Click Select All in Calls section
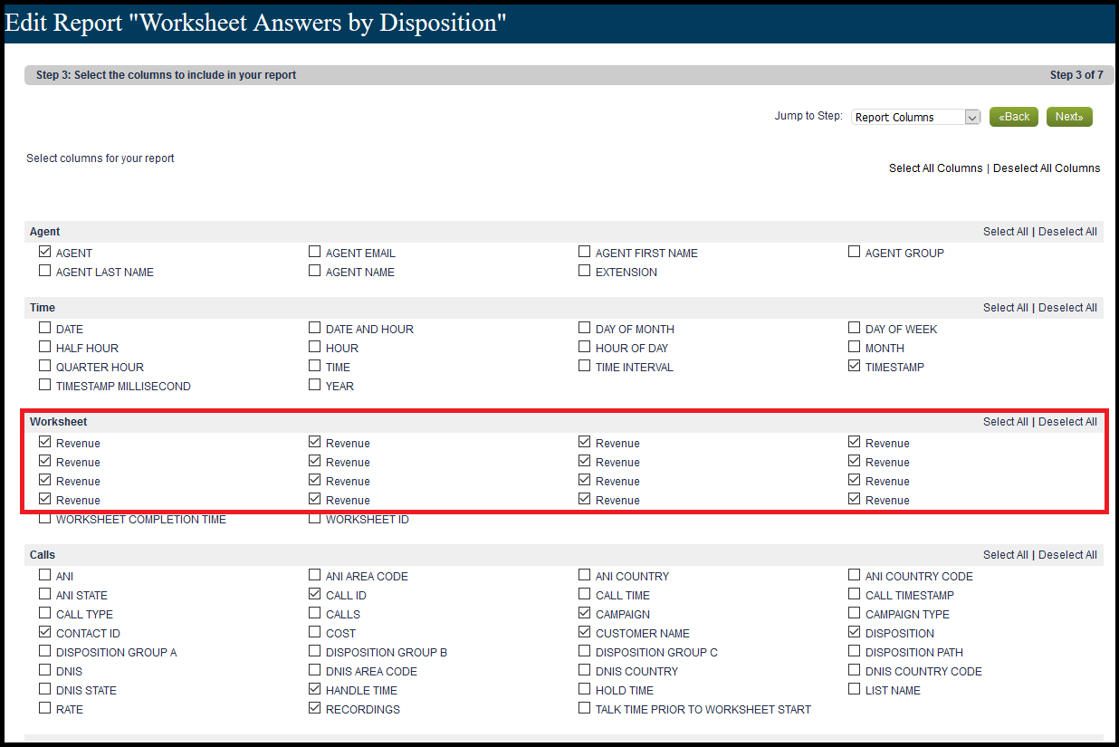 [1006, 555]
